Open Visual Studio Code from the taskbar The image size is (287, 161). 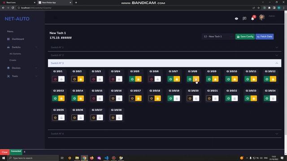pyautogui.click(x=106, y=158)
